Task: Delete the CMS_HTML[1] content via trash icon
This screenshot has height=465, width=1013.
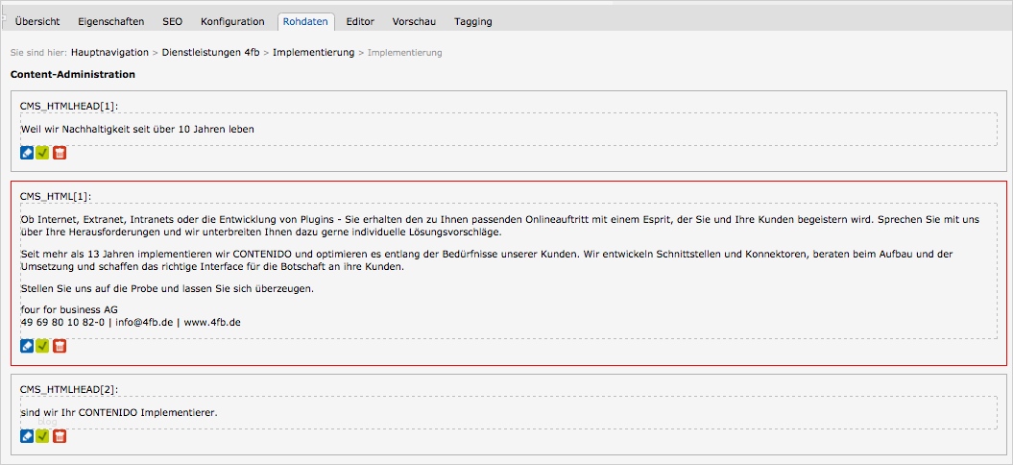Action: click(x=59, y=345)
